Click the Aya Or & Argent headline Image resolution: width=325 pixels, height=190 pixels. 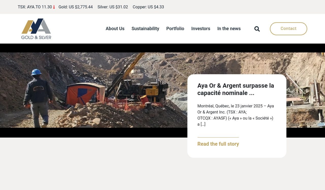tap(235, 89)
